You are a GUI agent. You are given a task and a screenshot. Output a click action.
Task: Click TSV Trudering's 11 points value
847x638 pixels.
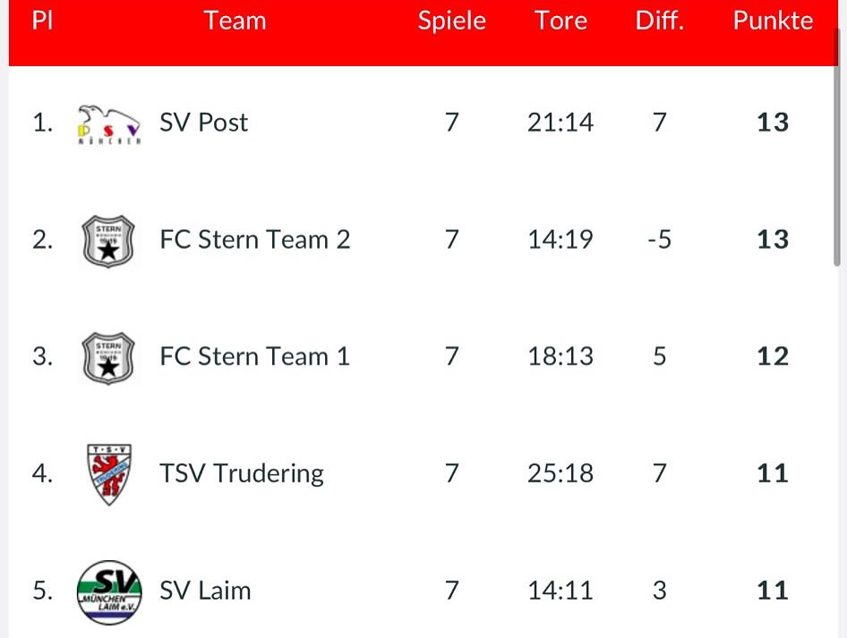pos(772,473)
